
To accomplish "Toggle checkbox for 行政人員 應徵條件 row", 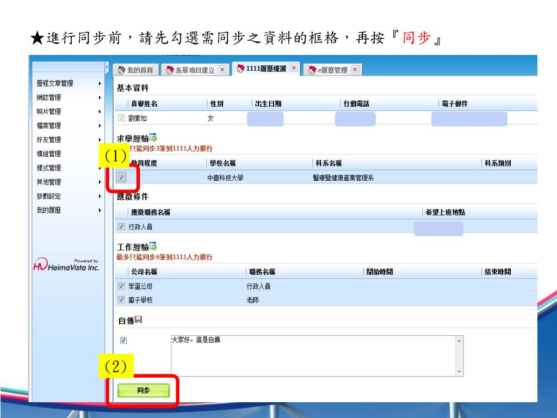I will (121, 226).
